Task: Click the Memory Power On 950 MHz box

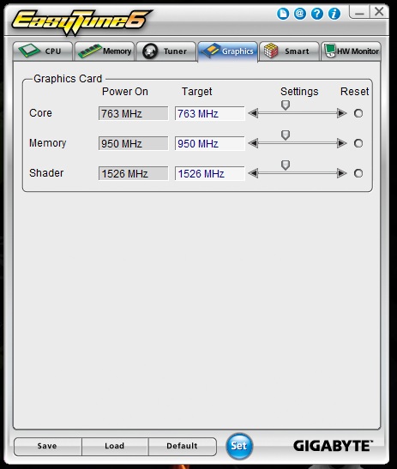Action: pyautogui.click(x=134, y=143)
